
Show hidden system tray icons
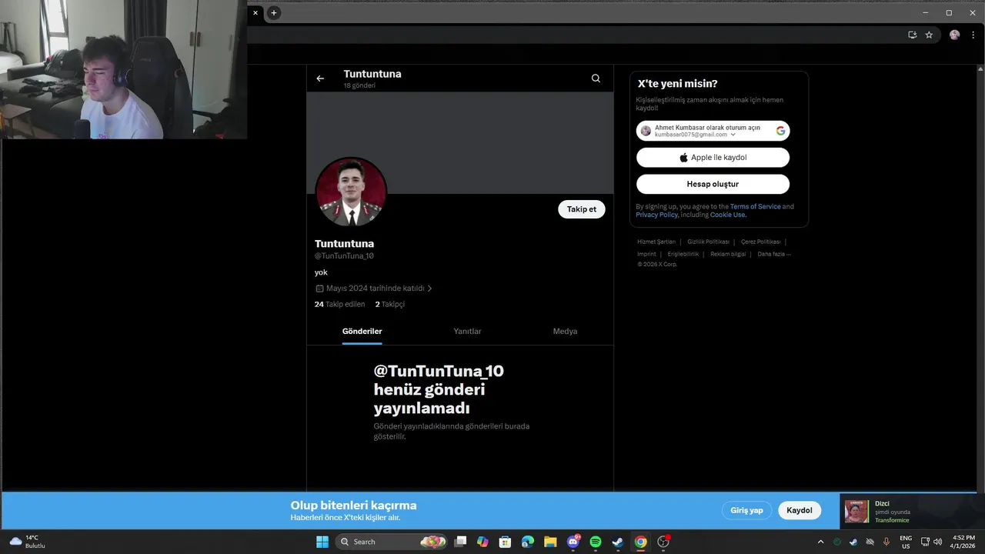tap(820, 542)
